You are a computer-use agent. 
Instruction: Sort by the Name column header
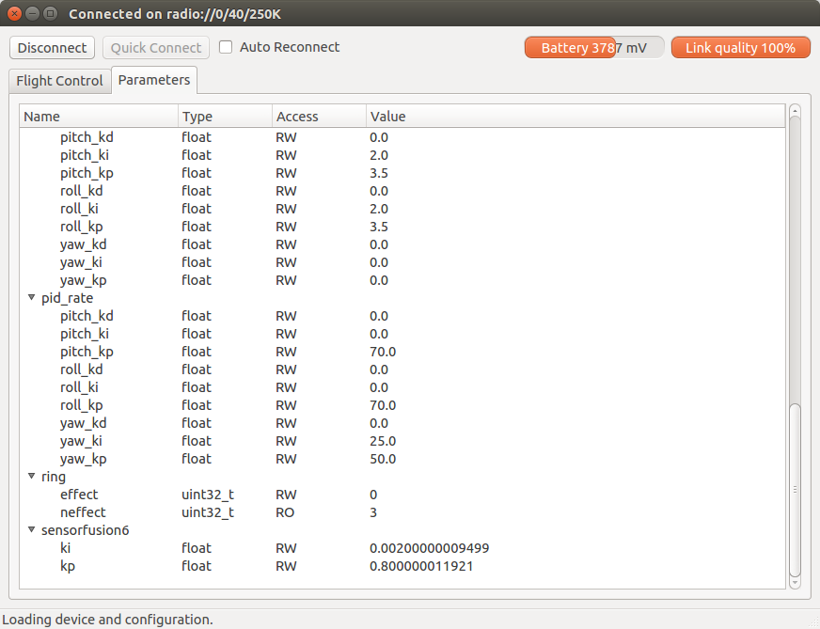[99, 116]
